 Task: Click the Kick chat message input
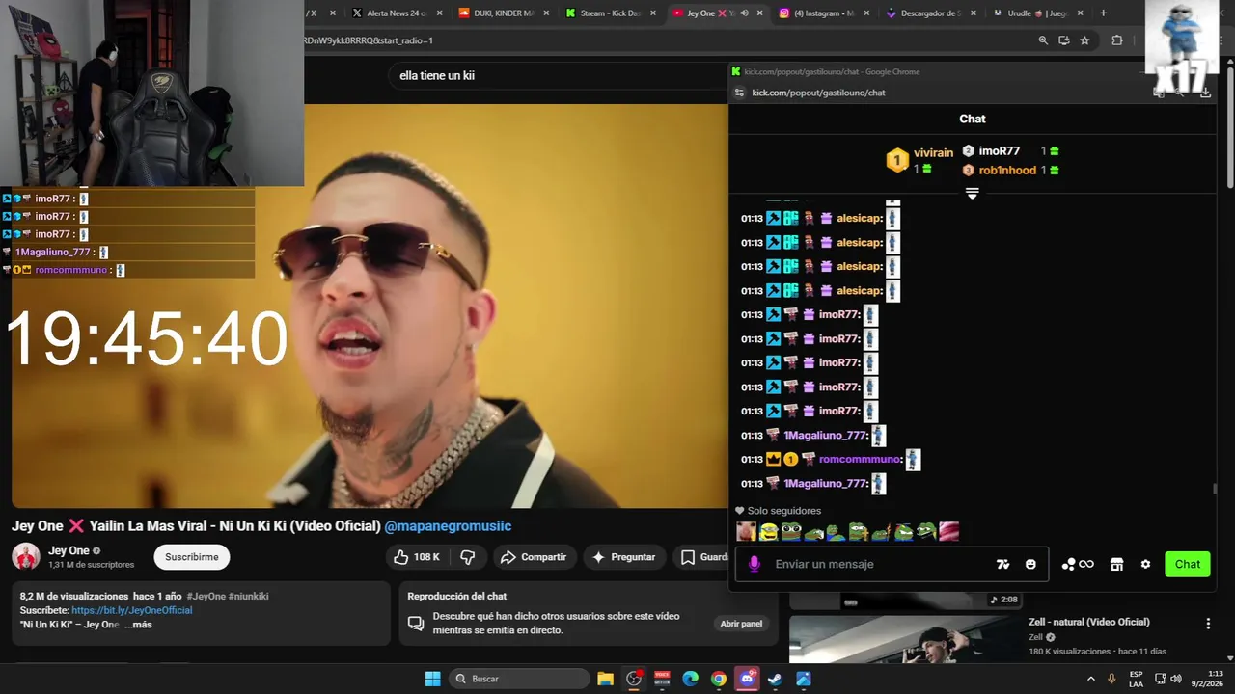pos(880,564)
